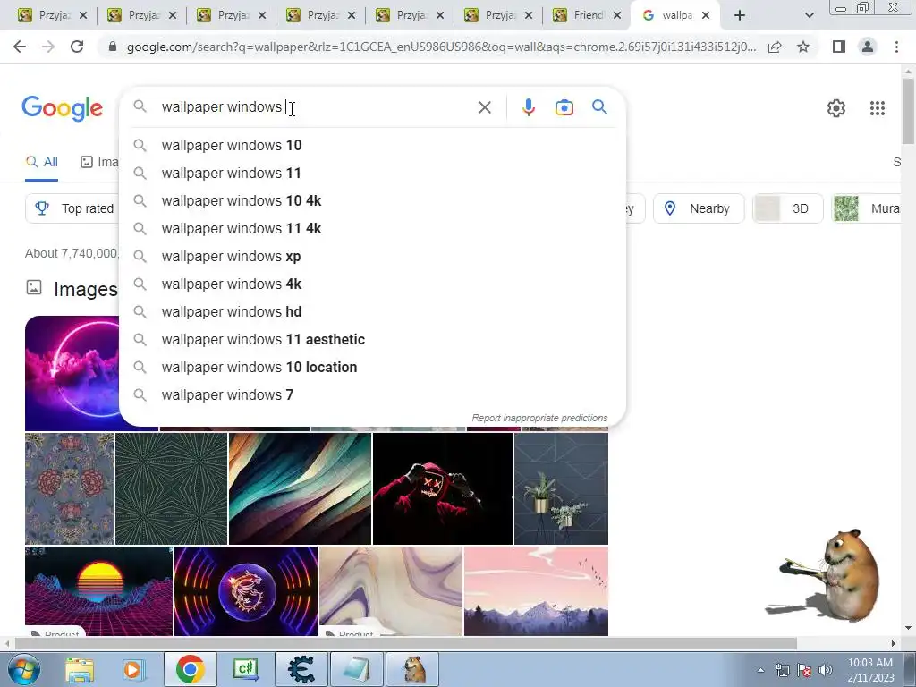Open search by image camera icon
Screen dimensions: 916x687
point(564,107)
